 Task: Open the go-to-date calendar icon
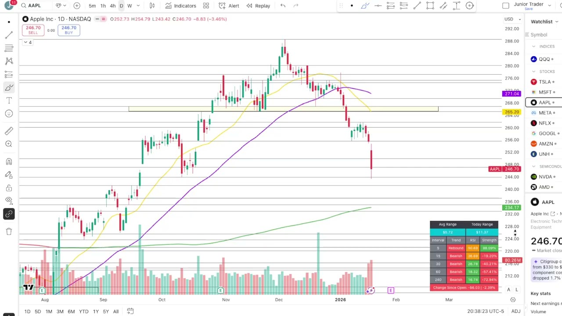pyautogui.click(x=130, y=311)
